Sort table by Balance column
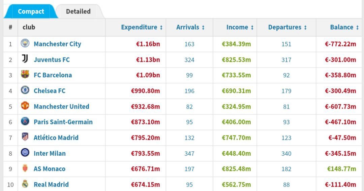 pos(344,27)
